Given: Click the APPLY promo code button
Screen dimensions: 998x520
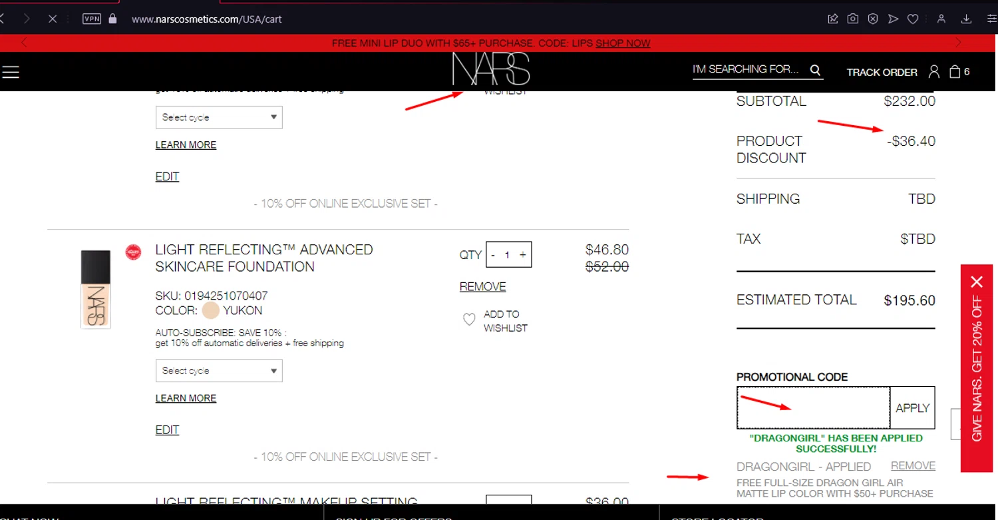Looking at the screenshot, I should (x=912, y=407).
